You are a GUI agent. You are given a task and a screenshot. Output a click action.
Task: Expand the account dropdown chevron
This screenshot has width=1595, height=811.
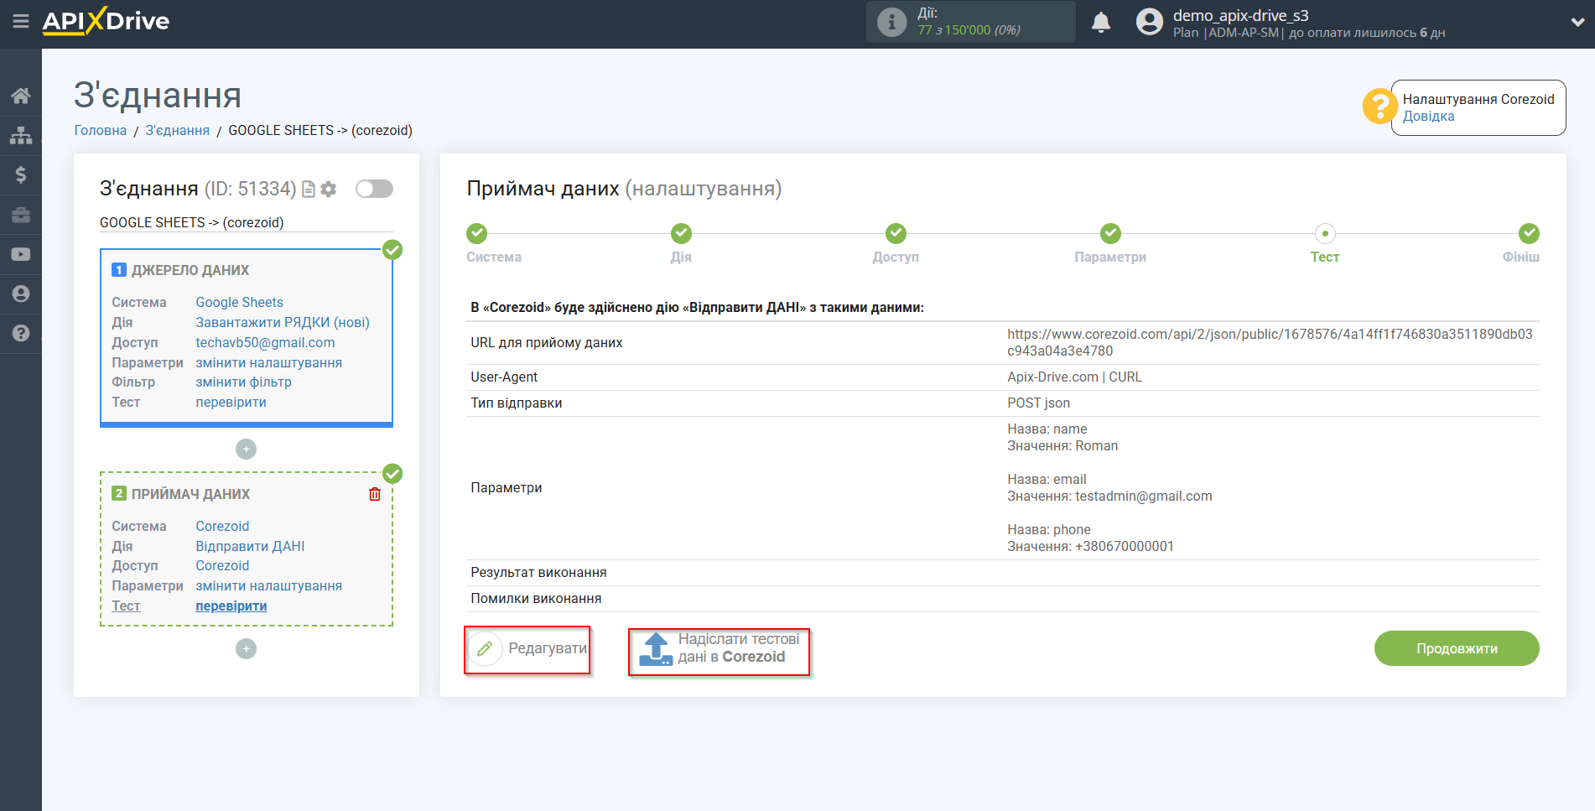(1577, 23)
